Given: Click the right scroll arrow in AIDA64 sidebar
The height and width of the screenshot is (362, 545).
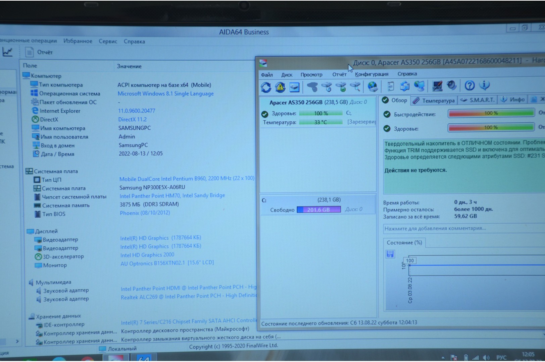Looking at the screenshot, I should click(x=17, y=341).
